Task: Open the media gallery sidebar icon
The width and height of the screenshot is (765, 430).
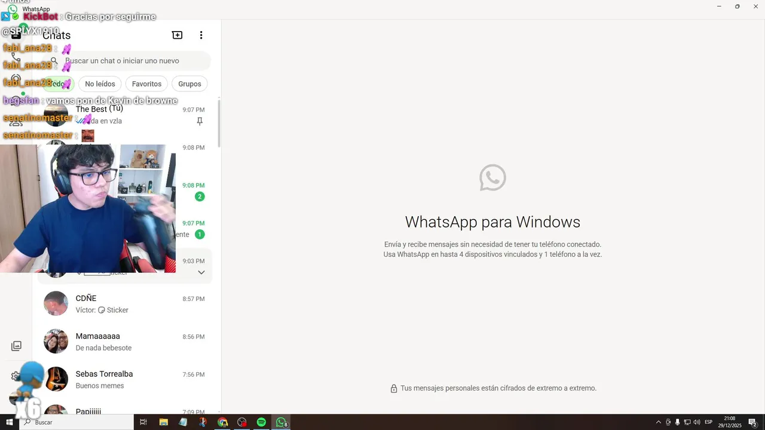Action: [x=16, y=346]
